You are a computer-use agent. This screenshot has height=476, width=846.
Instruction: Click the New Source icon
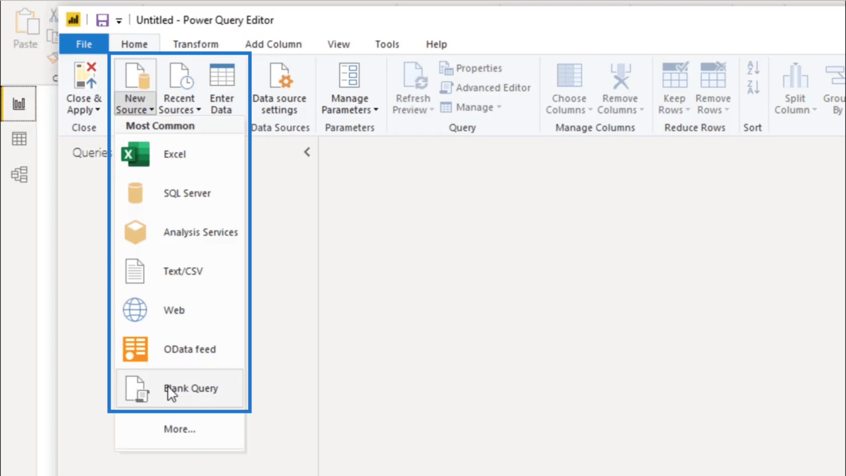click(136, 76)
